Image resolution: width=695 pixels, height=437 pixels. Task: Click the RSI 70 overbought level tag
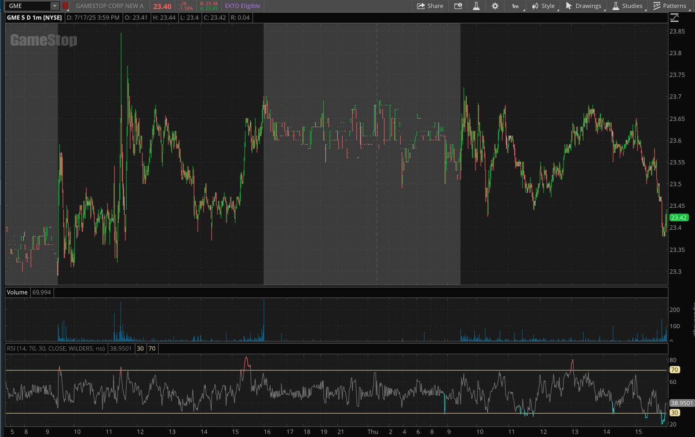point(674,370)
